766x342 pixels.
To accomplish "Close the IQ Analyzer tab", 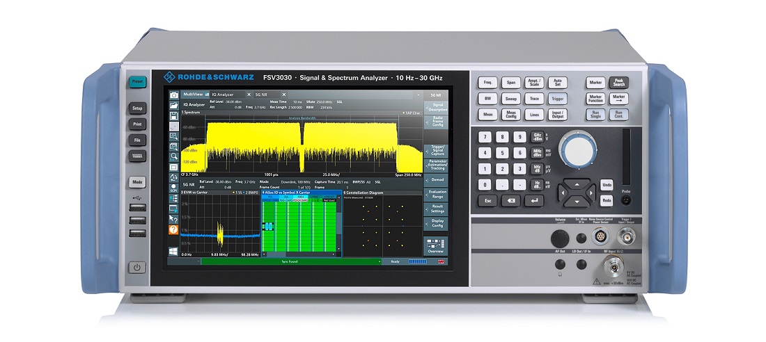I will point(249,94).
